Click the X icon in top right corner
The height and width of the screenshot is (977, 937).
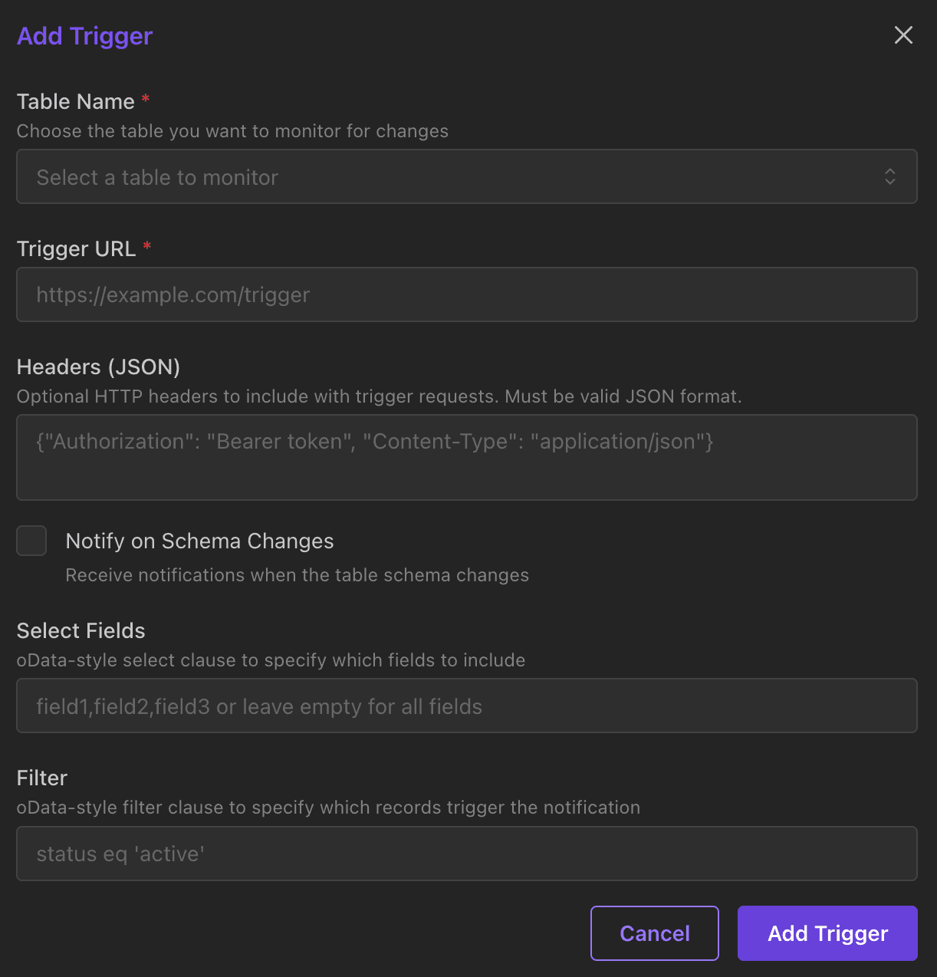click(x=903, y=35)
